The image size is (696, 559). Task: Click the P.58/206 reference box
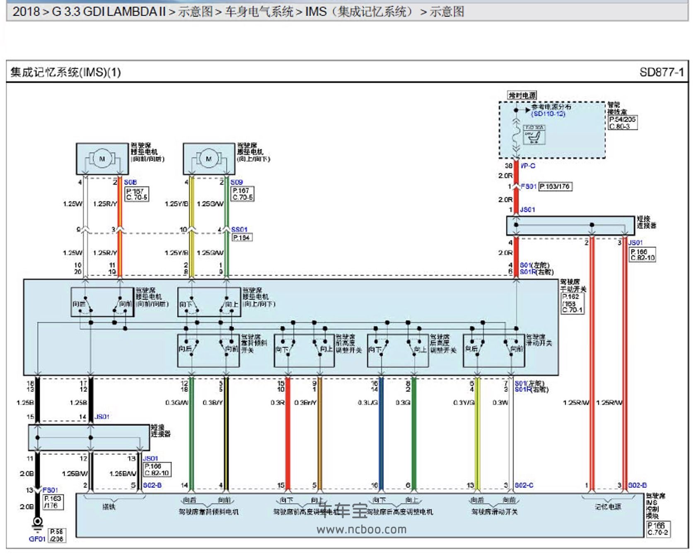pos(56,535)
